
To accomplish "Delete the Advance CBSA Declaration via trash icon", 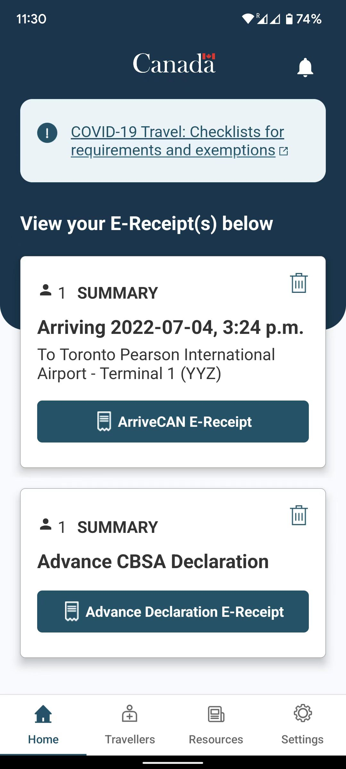I will pyautogui.click(x=299, y=515).
